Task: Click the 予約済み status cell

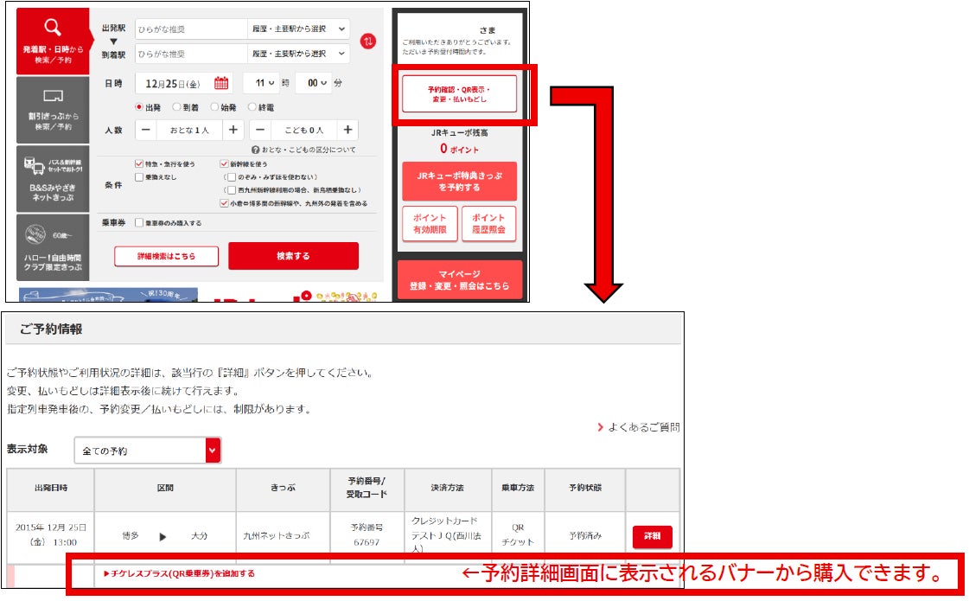Action: click(x=585, y=535)
